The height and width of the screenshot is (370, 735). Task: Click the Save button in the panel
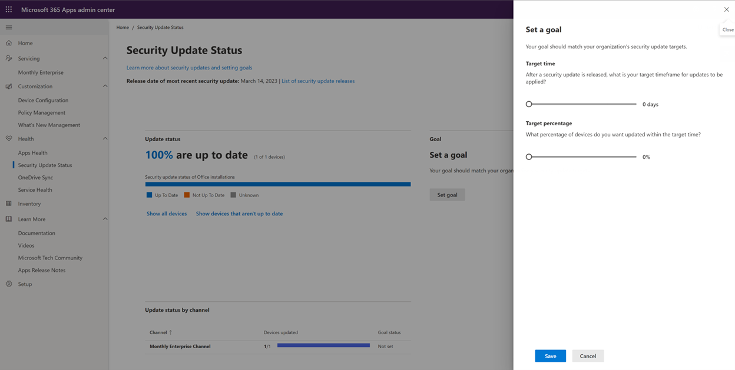[x=549, y=356]
